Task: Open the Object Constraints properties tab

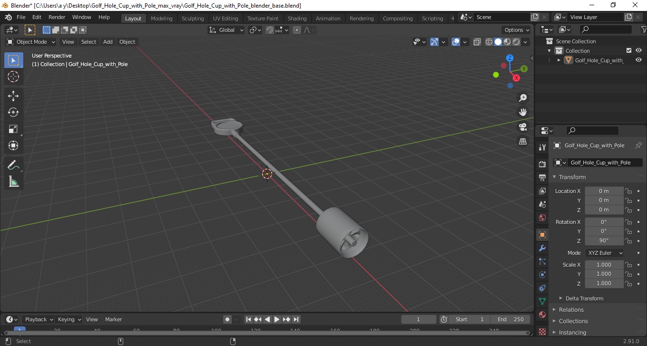Action: [542, 288]
